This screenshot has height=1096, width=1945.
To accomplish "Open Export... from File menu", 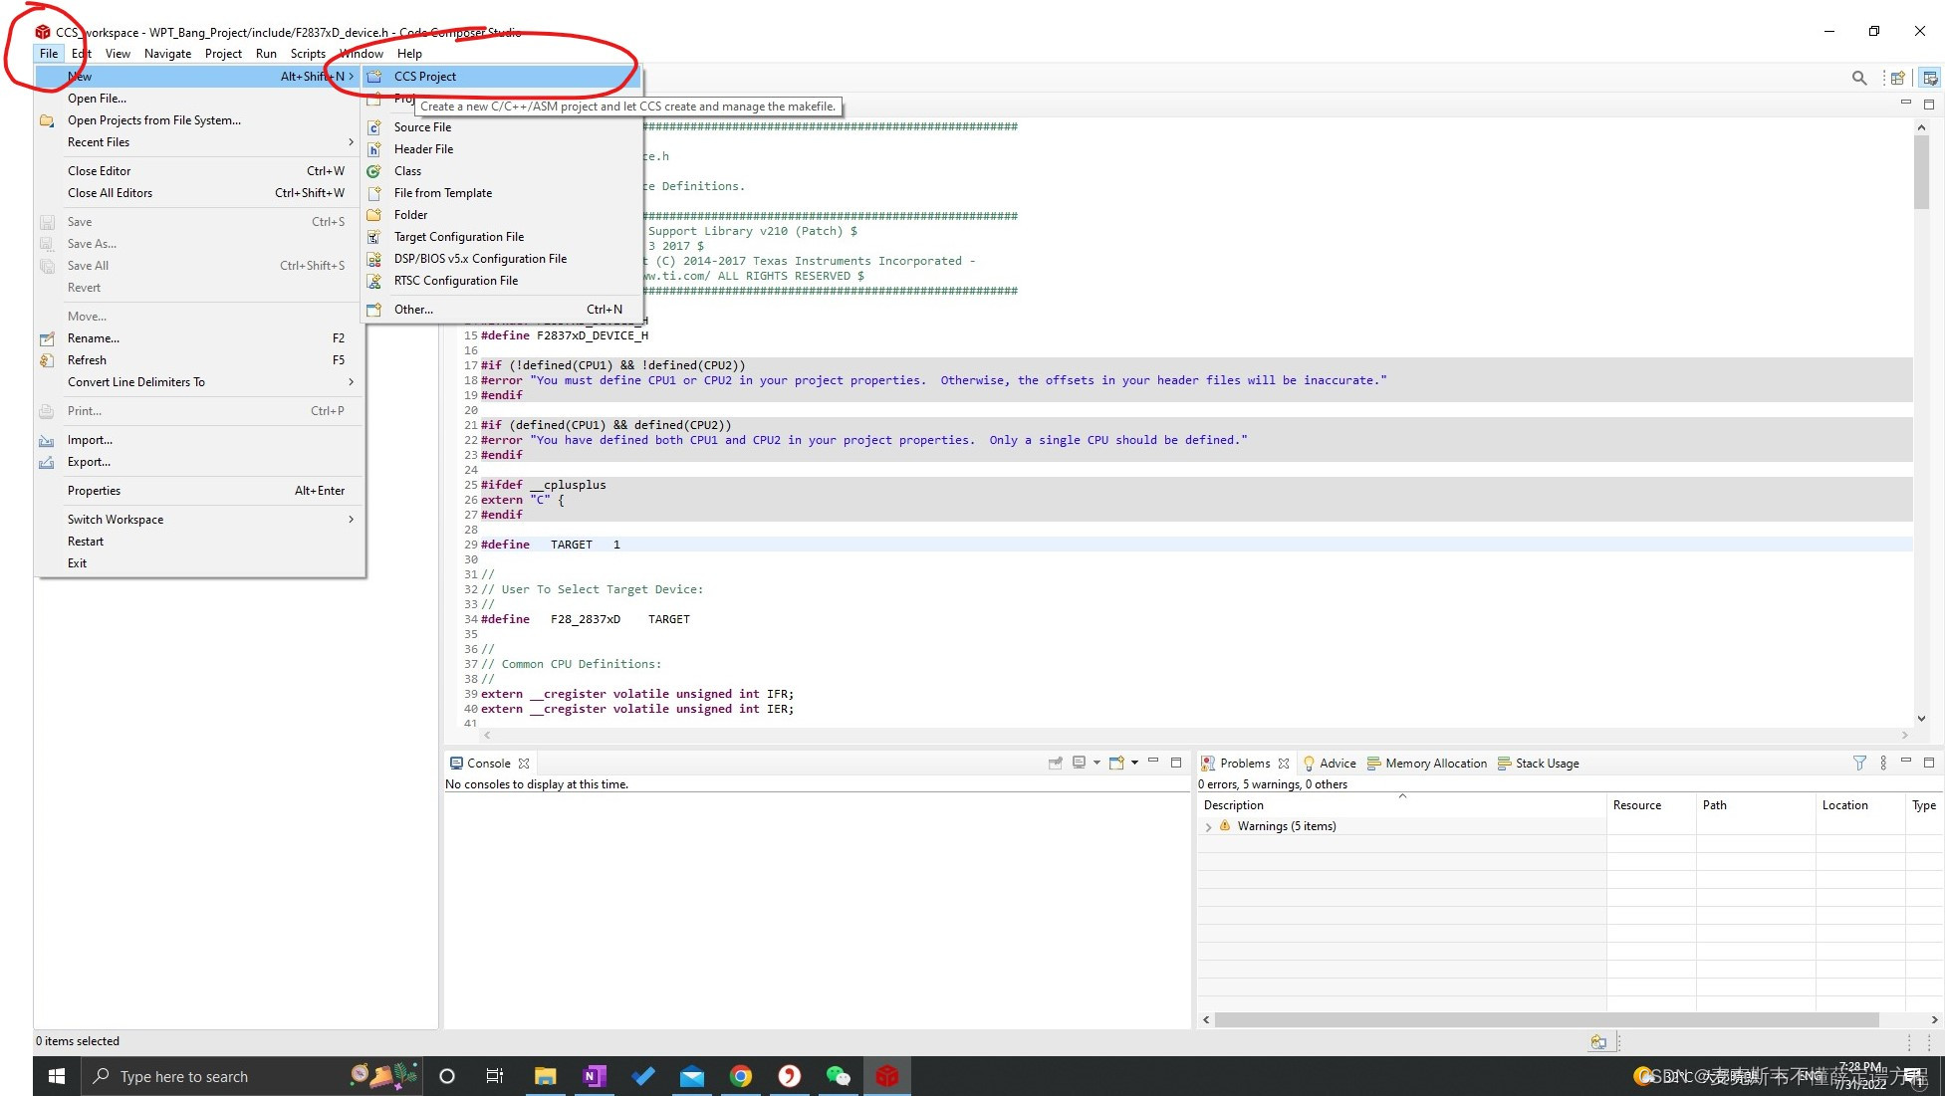I will (x=199, y=462).
